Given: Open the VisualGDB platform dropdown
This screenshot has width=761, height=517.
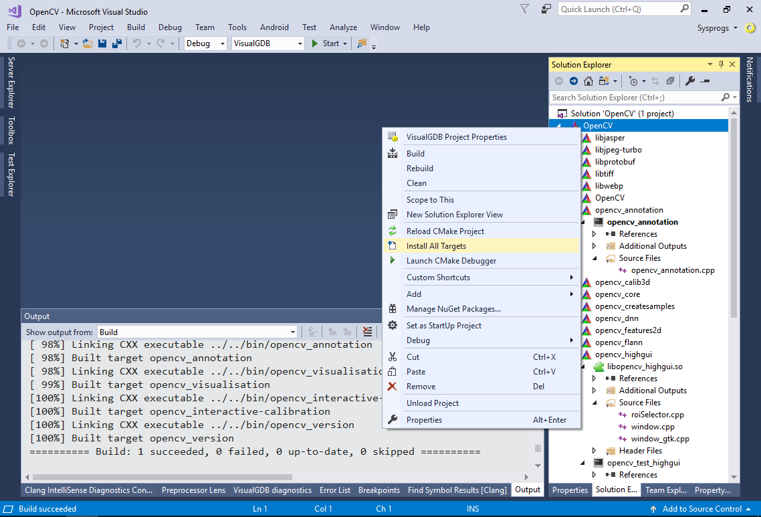Looking at the screenshot, I should click(x=267, y=43).
